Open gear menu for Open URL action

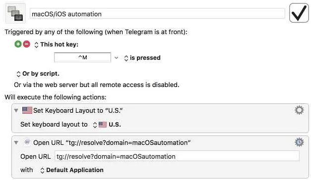[299, 142]
